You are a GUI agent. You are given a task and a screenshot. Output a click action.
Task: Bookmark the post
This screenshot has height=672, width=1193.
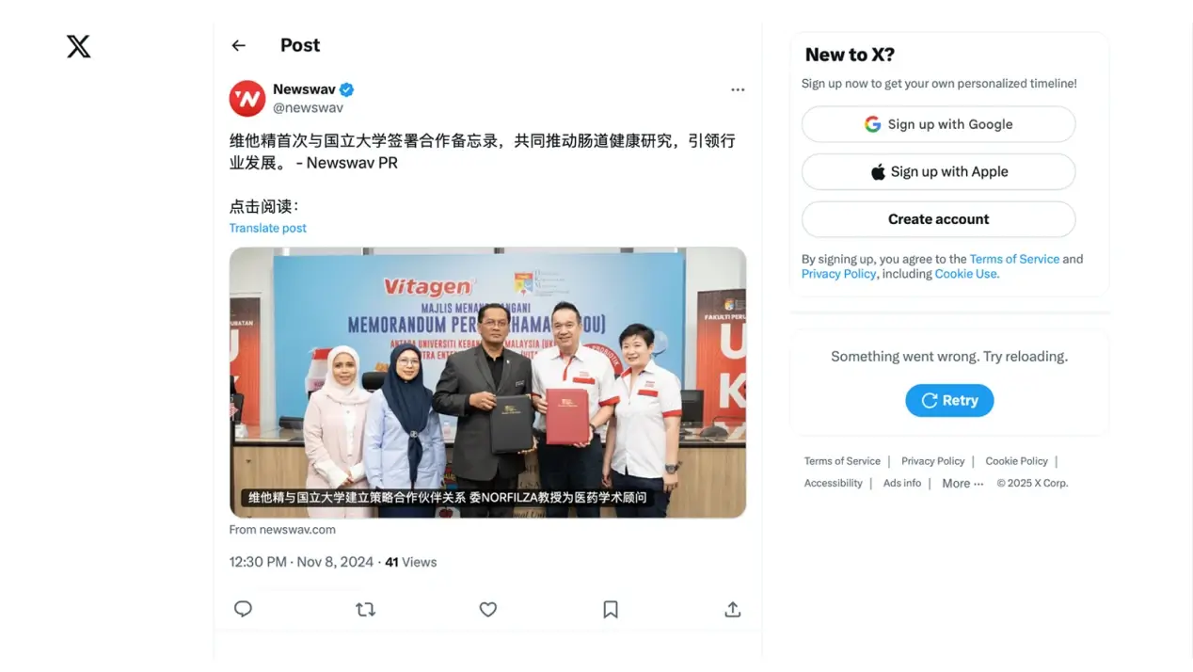[611, 609]
